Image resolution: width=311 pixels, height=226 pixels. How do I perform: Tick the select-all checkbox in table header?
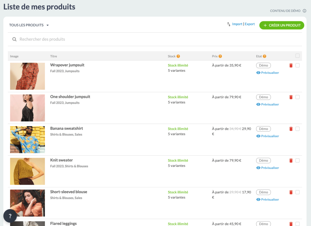pyautogui.click(x=297, y=56)
